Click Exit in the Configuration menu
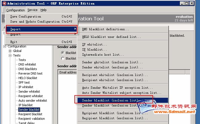 pyautogui.click(x=14, y=42)
